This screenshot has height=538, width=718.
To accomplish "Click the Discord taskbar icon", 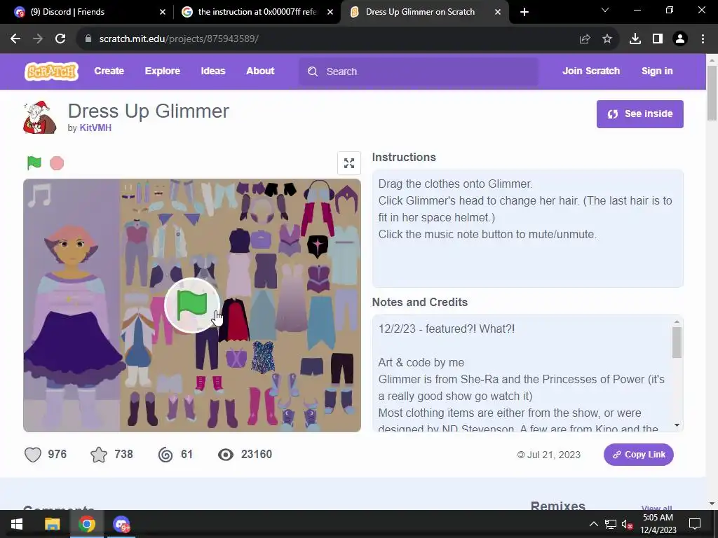I will tap(121, 524).
